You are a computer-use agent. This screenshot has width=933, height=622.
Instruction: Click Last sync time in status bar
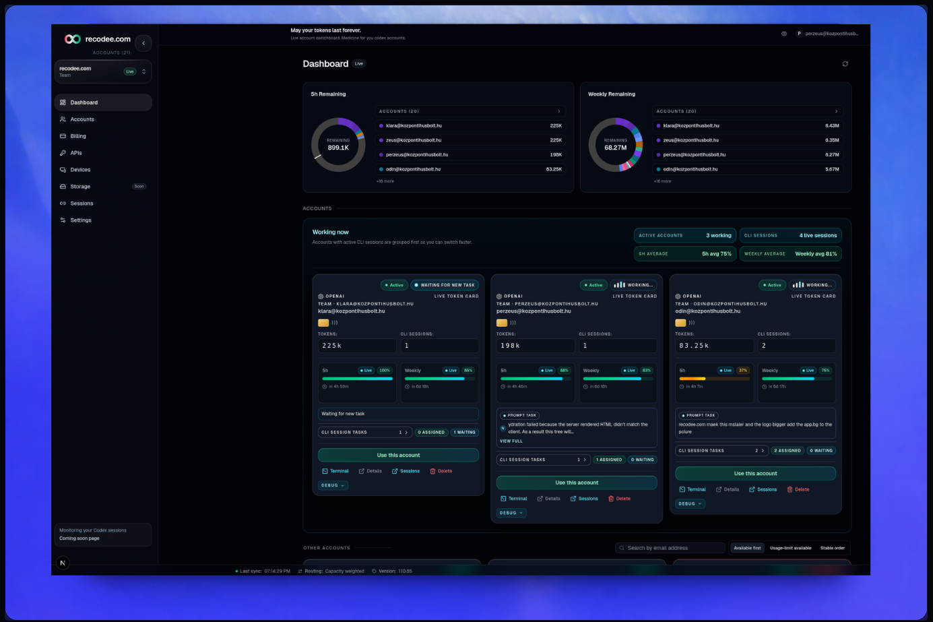(x=263, y=571)
